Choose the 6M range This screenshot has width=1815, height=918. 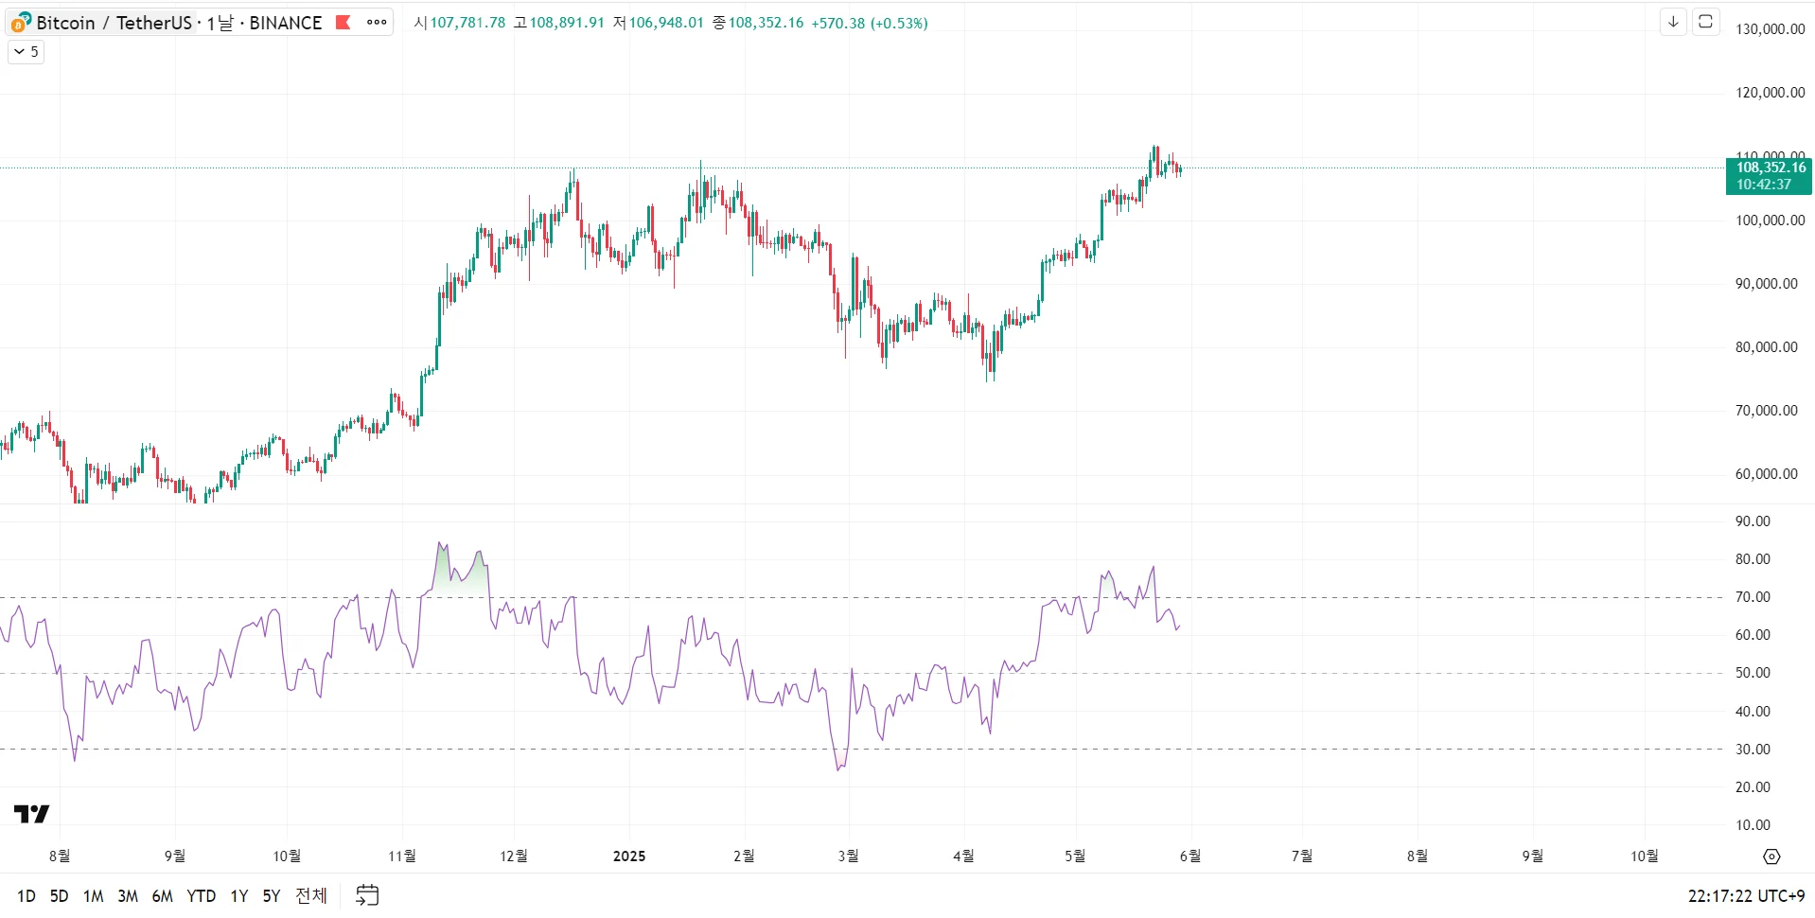[163, 895]
